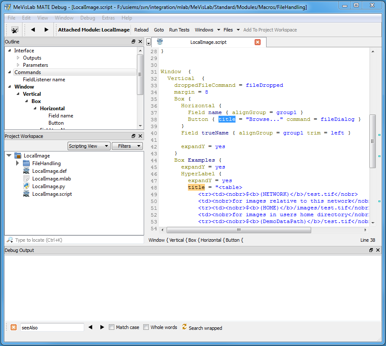Enable the Match case checkbox
Viewport: 386px width, 346px height.
click(x=112, y=327)
